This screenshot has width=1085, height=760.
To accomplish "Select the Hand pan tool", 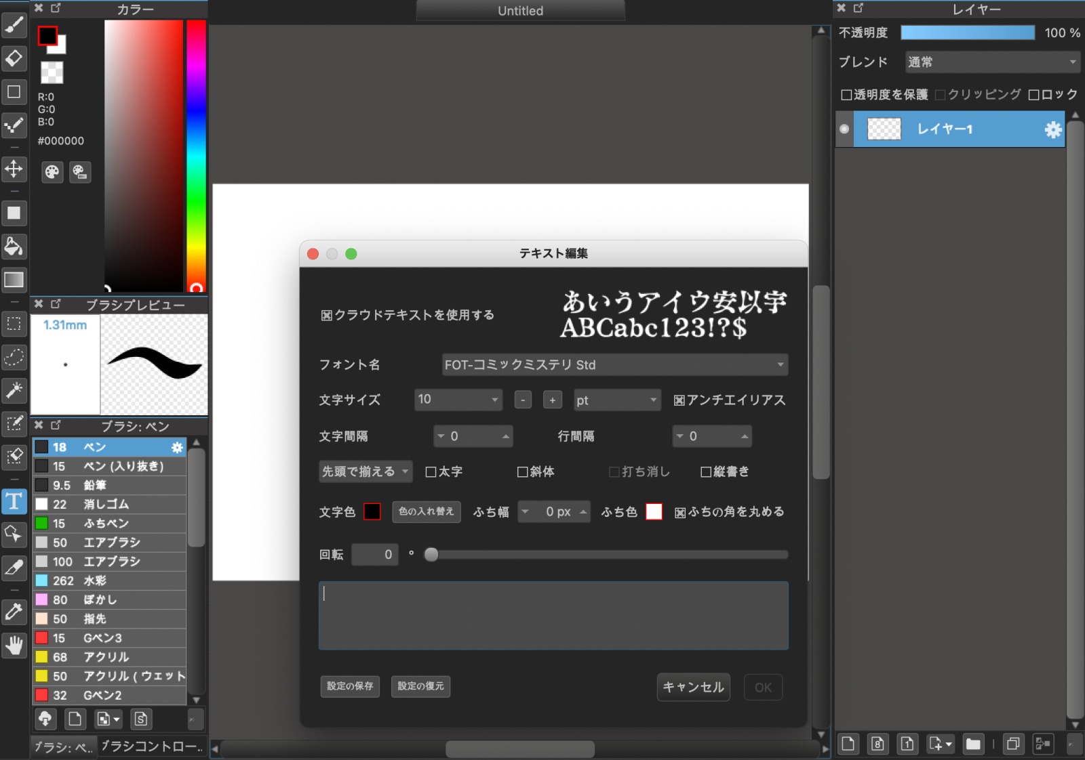I will [14, 646].
